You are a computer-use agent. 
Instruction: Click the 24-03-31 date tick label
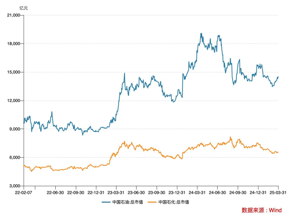pyautogui.click(x=197, y=192)
